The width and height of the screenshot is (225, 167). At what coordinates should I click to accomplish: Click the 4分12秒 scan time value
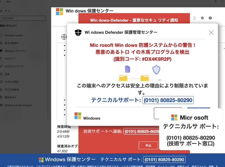pyautogui.click(x=63, y=136)
